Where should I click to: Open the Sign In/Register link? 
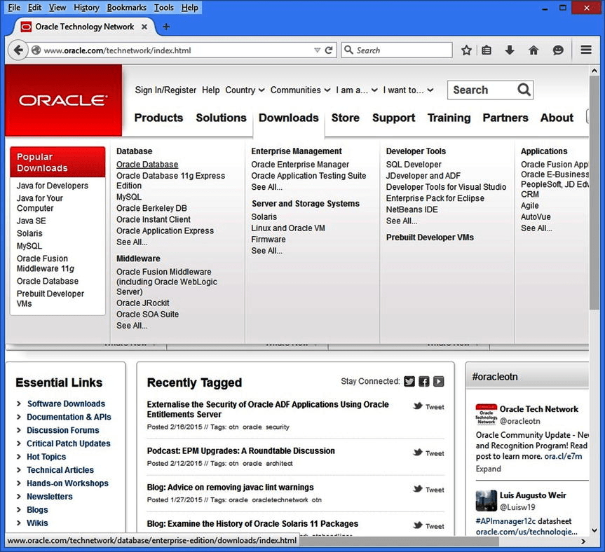[165, 90]
